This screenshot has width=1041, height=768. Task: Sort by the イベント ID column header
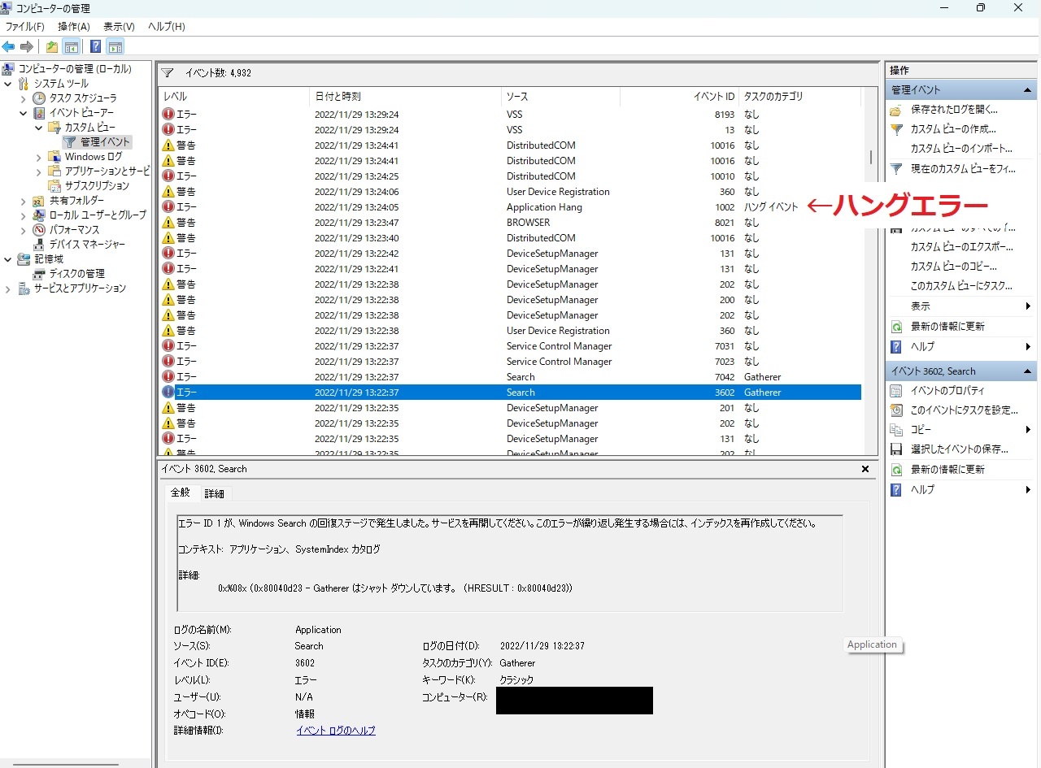[680, 97]
